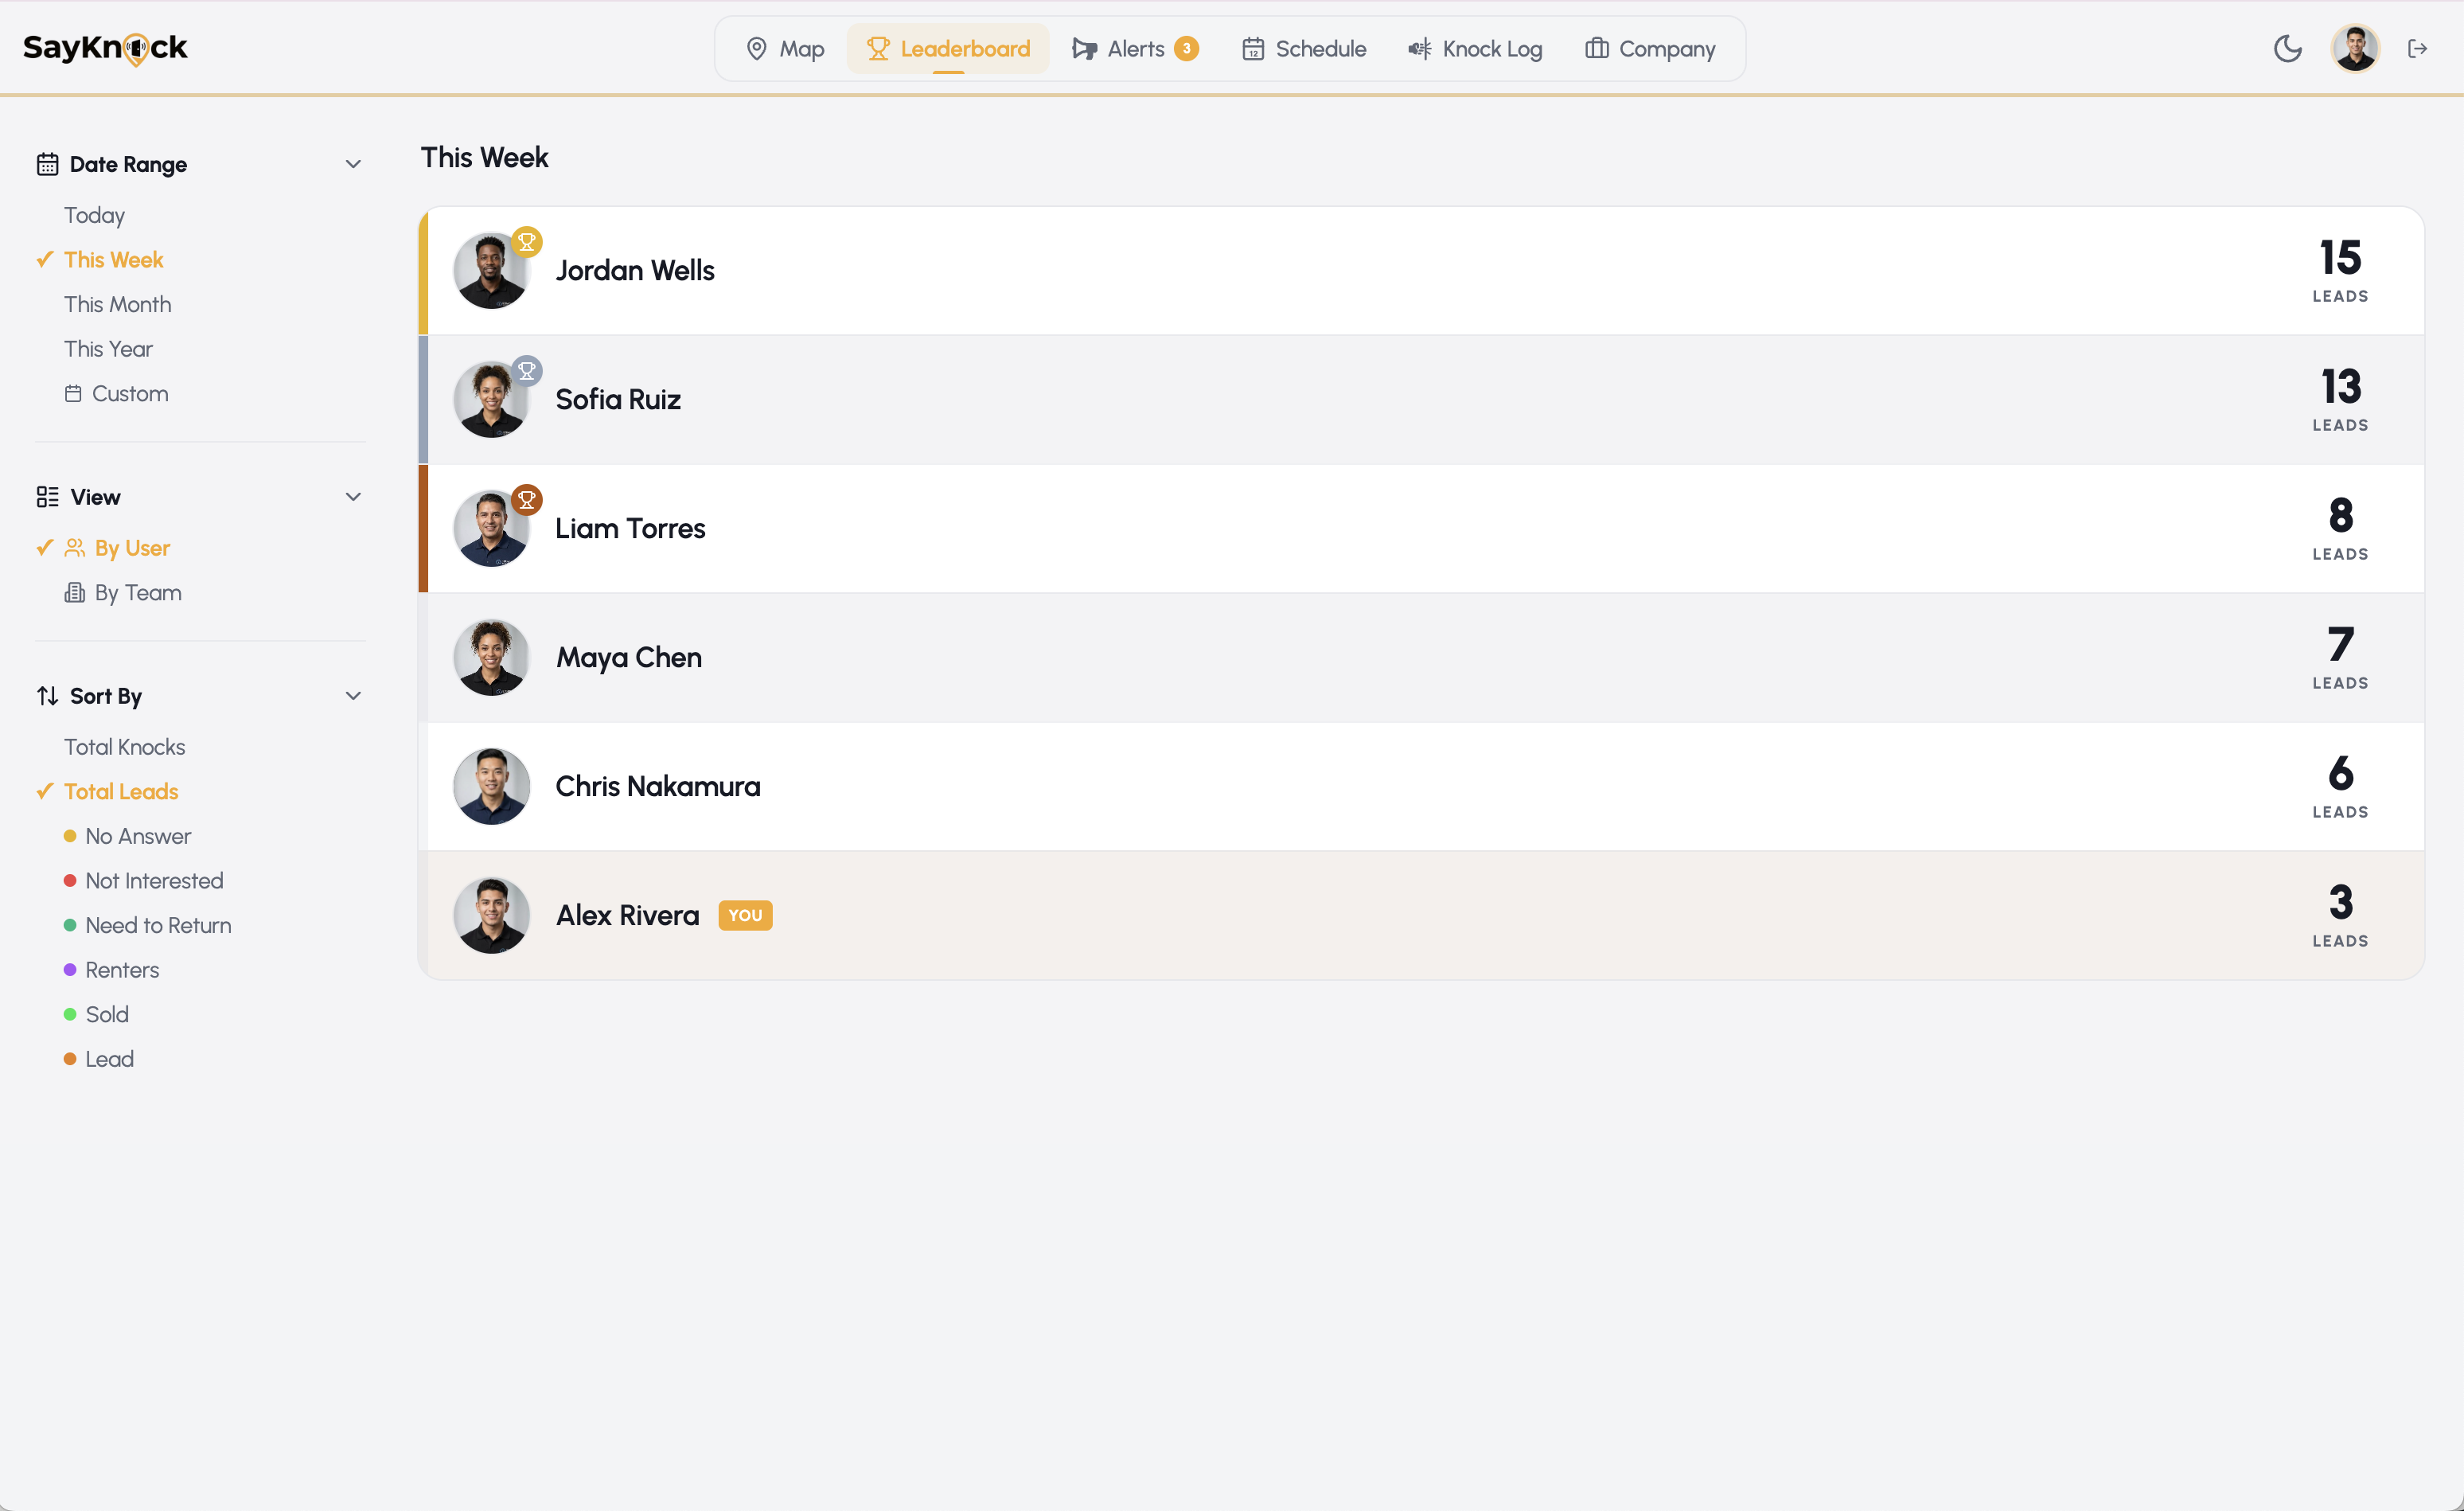Click Liam Torres' avatar photo
This screenshot has width=2464, height=1511.
[x=491, y=529]
